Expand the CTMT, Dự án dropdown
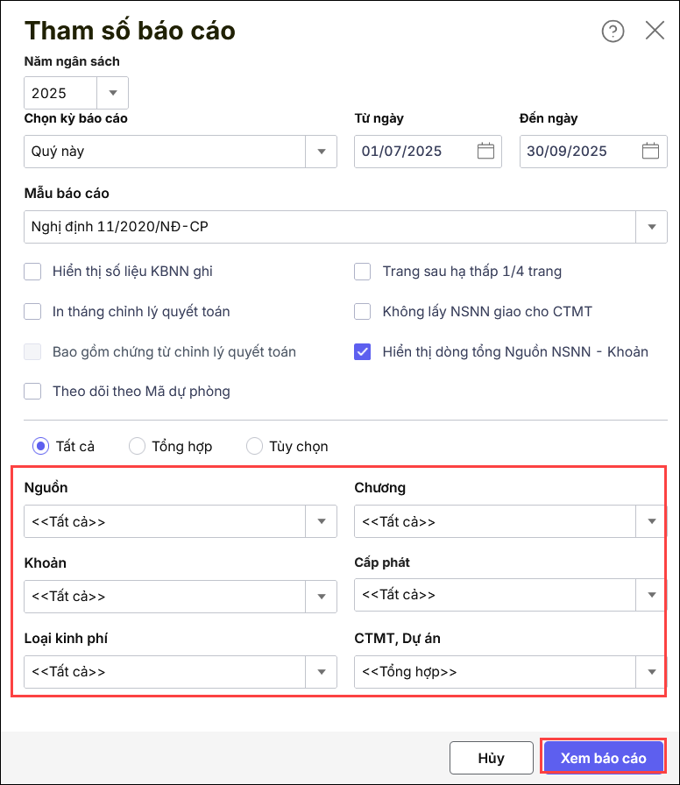This screenshot has width=680, height=785. [651, 672]
